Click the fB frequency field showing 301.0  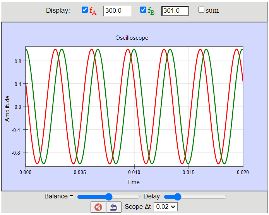click(x=175, y=11)
